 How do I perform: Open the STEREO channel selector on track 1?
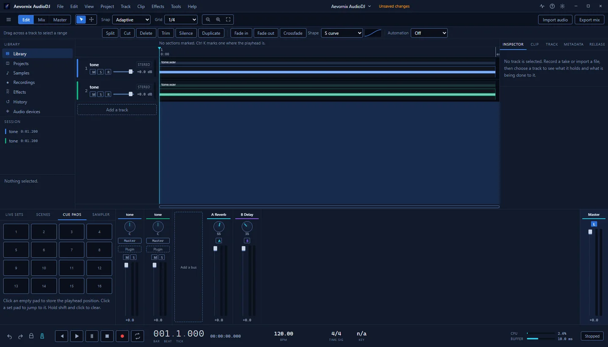tap(144, 65)
